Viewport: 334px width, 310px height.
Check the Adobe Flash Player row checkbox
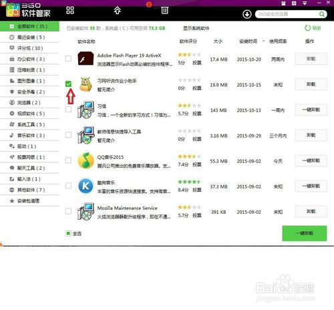[68, 59]
